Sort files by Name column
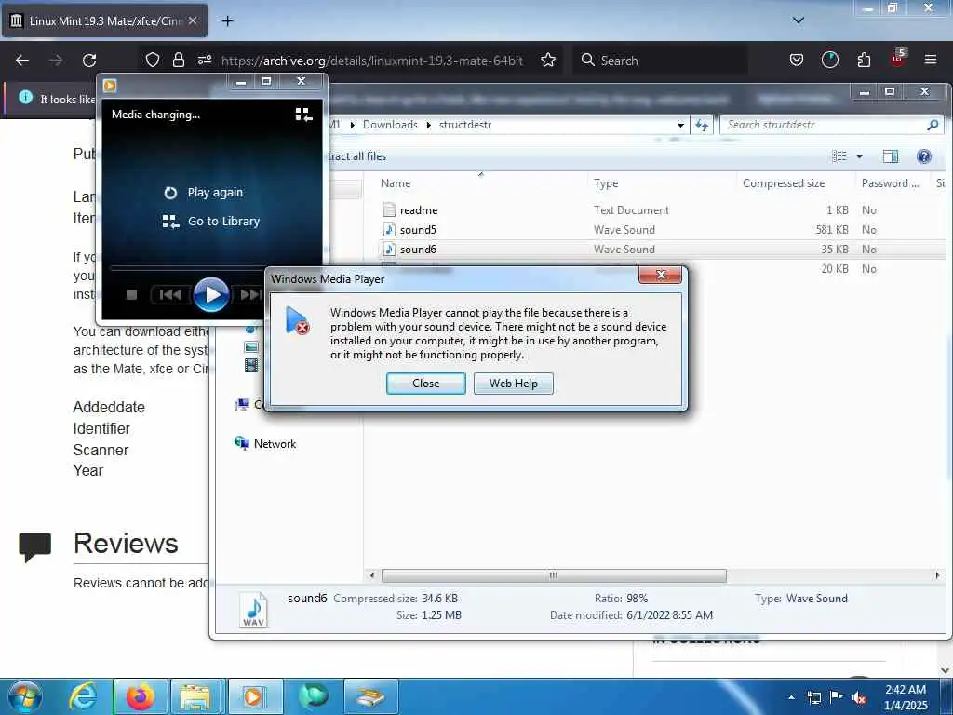This screenshot has width=953, height=715. tap(396, 183)
